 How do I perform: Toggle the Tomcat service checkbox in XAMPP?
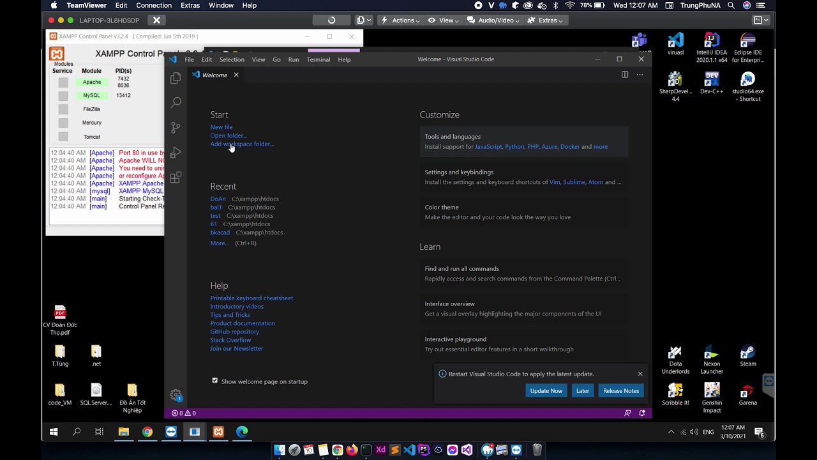[63, 137]
